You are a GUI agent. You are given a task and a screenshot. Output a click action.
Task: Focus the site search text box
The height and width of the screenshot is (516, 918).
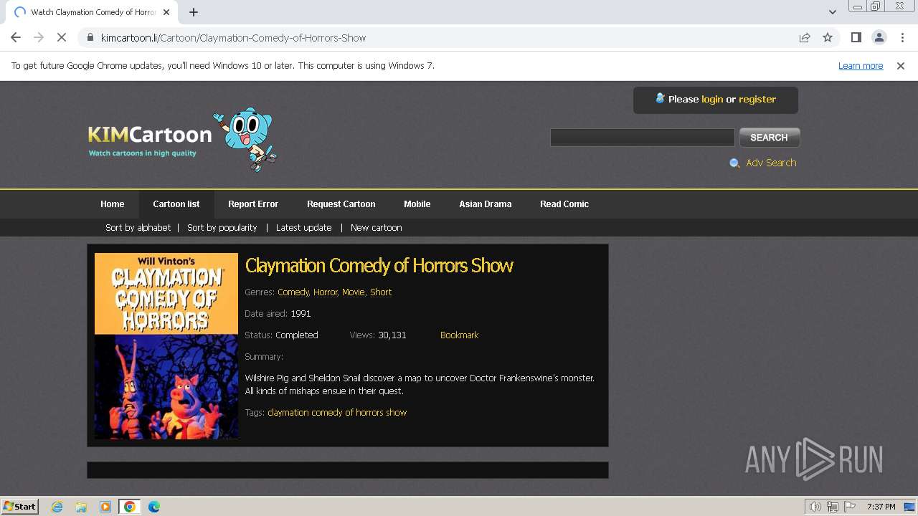[x=643, y=138]
